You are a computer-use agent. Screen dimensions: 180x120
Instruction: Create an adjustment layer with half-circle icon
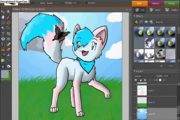(140, 80)
